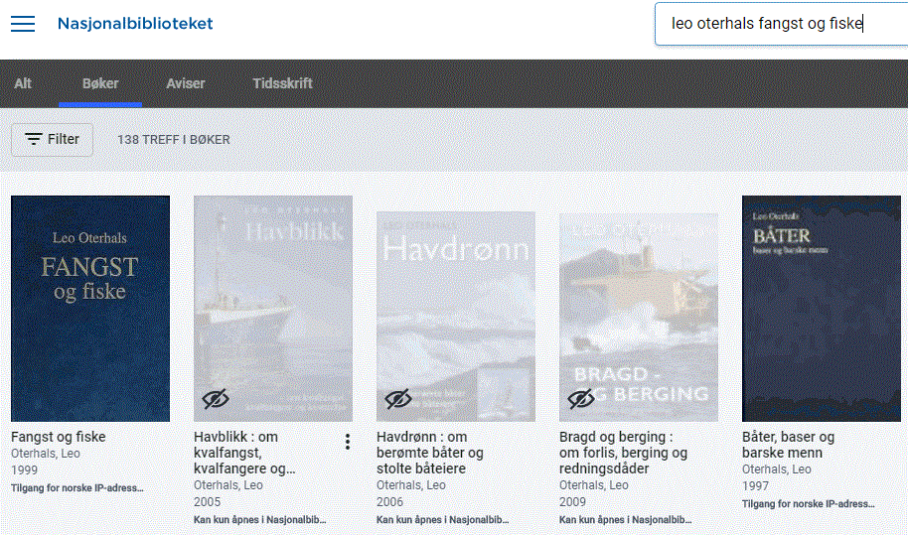Viewport: 908px width, 535px height.
Task: Click author 'Oterhals, Leo' under Fangst og fiske
Action: click(x=46, y=454)
